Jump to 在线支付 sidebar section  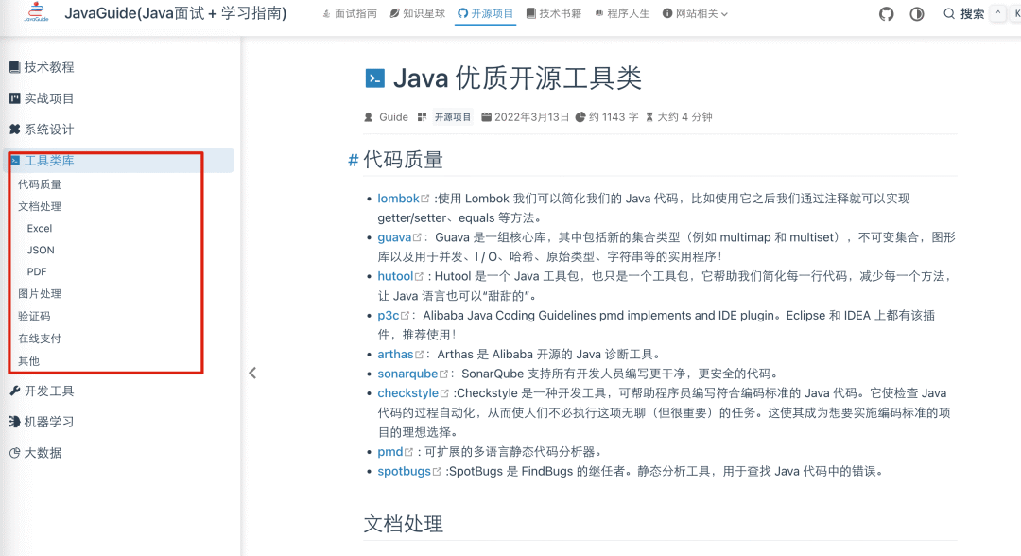[x=40, y=339]
